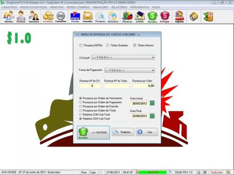Click the Rastrear por Valor field
The image size is (234, 175).
144,86
